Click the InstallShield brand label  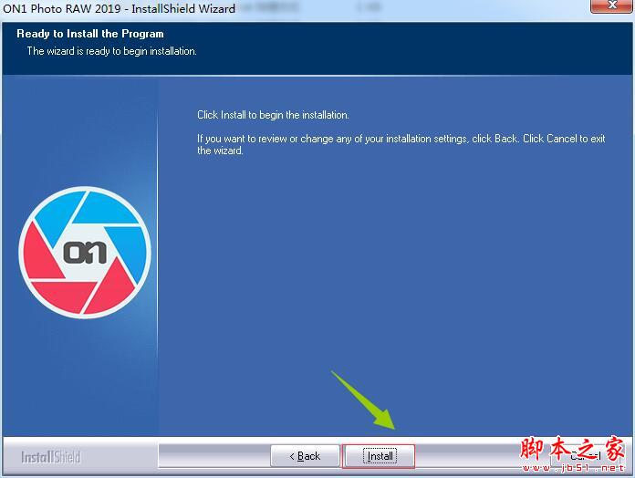pyautogui.click(x=51, y=457)
